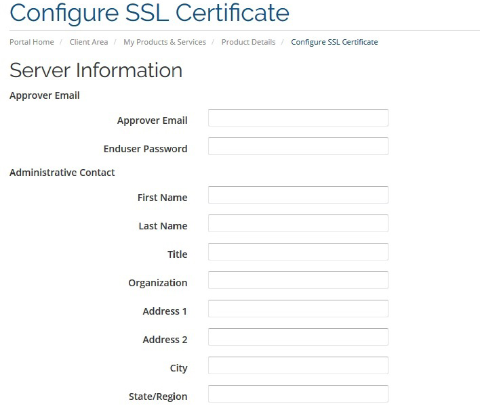Click the Title input field
The image size is (480, 406).
pos(298,252)
